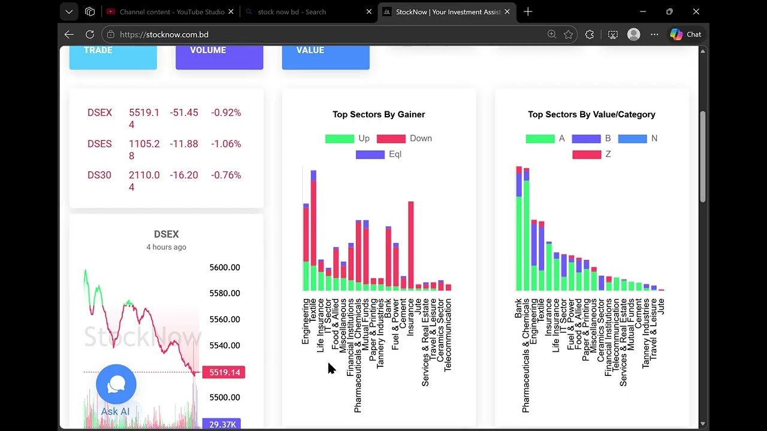Image resolution: width=767 pixels, height=431 pixels.
Task: Open Edge settings and more menu
Action: [654, 35]
